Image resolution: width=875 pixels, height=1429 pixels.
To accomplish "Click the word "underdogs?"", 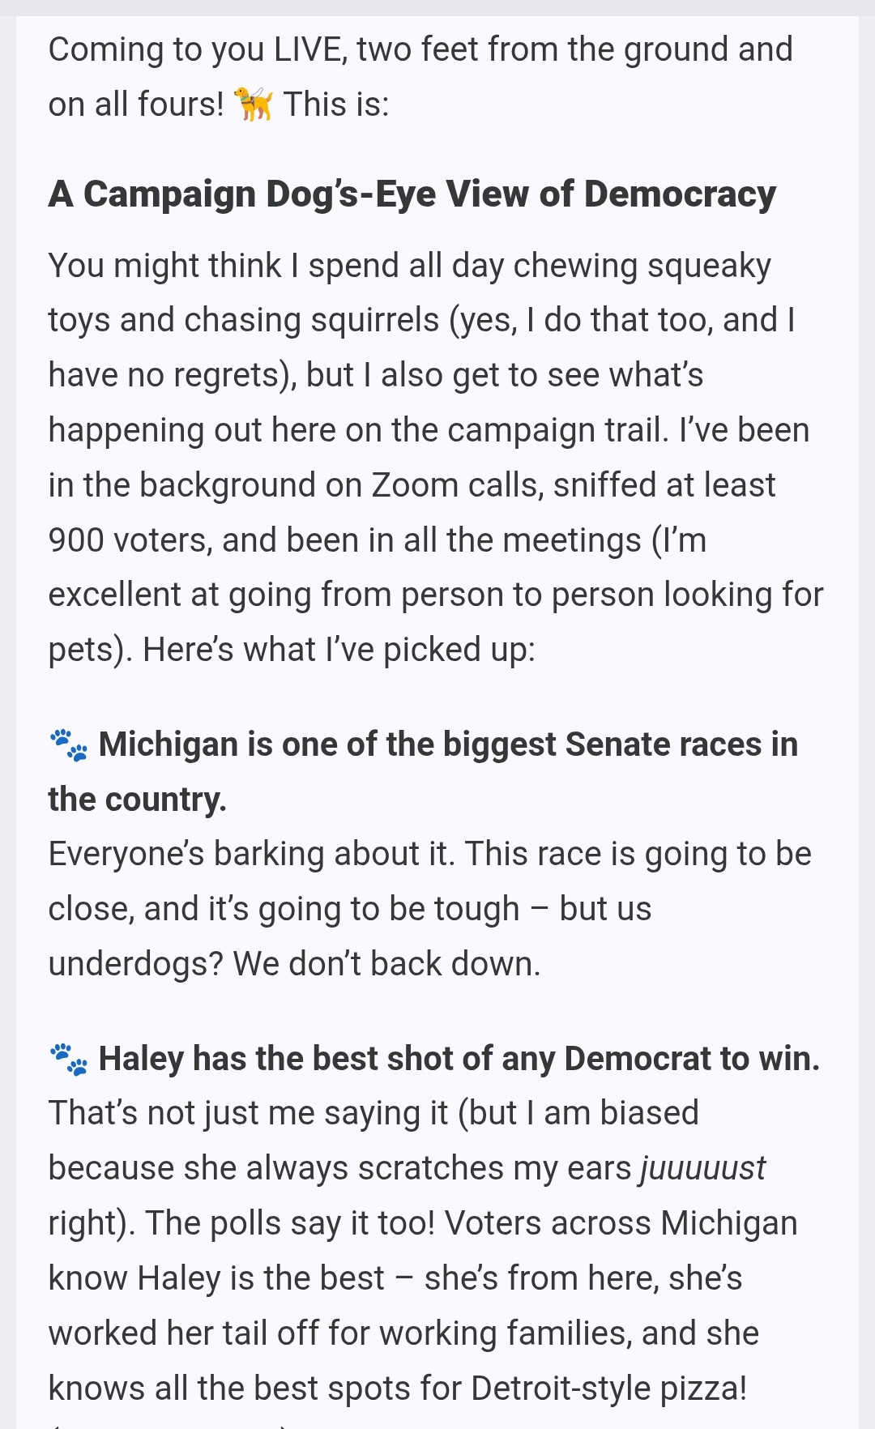I will click(x=135, y=964).
